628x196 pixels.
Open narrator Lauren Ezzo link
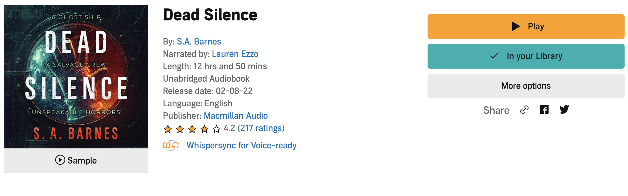[235, 54]
